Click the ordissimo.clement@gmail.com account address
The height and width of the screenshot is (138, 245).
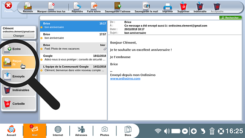(18, 31)
